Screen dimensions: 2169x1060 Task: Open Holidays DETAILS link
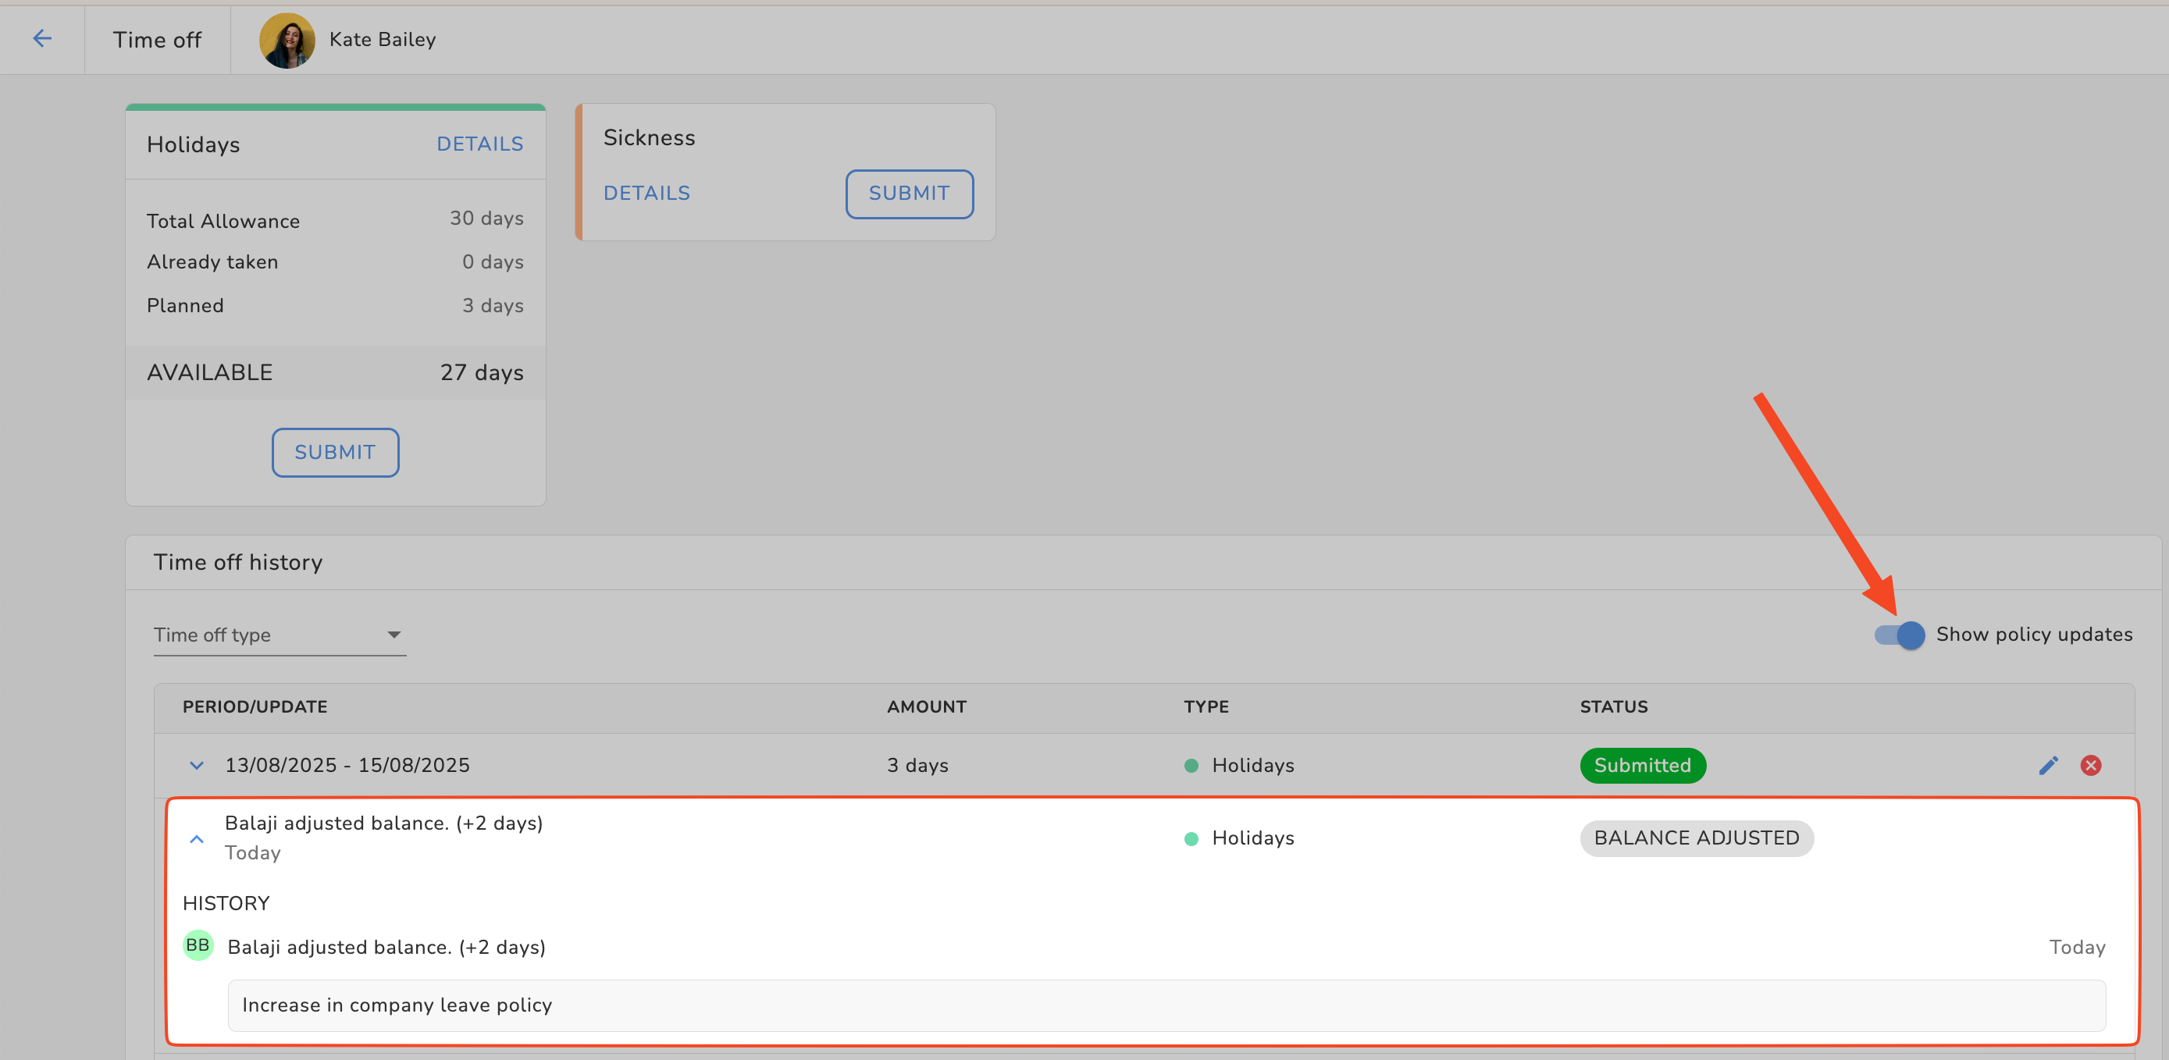(479, 144)
